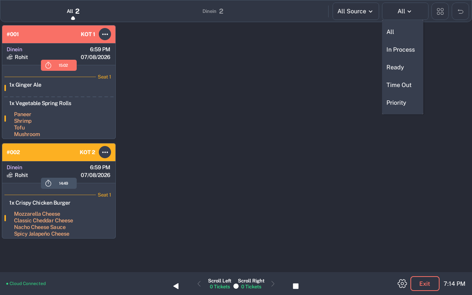The image size is (472, 295).
Task: Click the Paneer modifier
Action: (x=22, y=114)
